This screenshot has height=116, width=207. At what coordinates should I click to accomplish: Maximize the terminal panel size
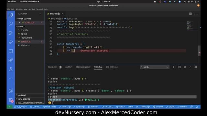tap(191, 67)
